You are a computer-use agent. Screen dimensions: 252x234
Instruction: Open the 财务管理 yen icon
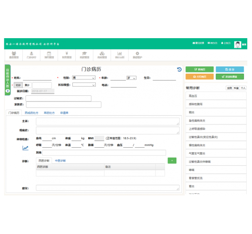67,55
